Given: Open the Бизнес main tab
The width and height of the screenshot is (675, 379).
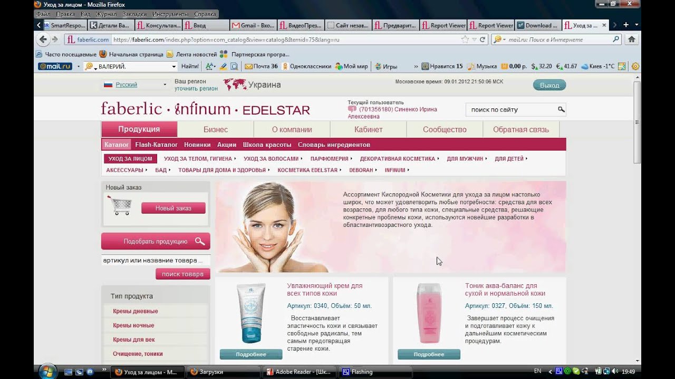Looking at the screenshot, I should tap(216, 129).
